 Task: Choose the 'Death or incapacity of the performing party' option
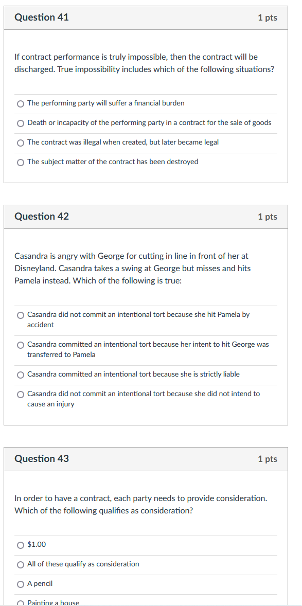(20, 123)
